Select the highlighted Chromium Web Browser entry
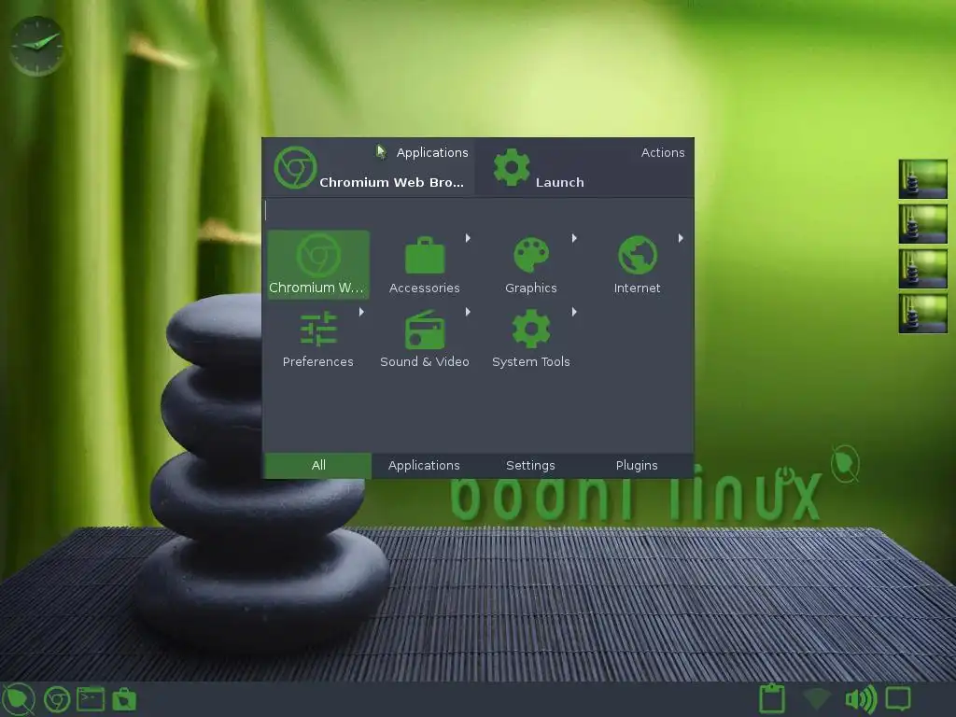 point(318,264)
